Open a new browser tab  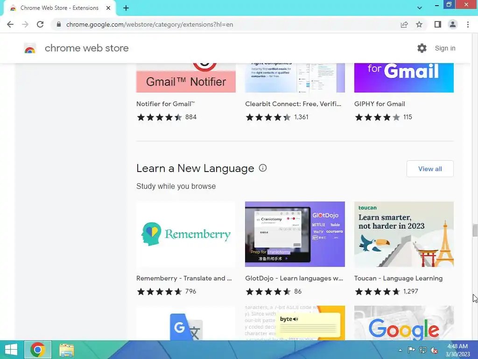coord(126,8)
